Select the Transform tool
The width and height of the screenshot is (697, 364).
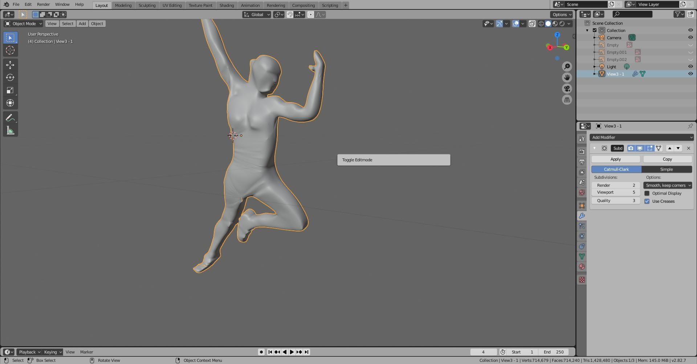click(x=10, y=103)
